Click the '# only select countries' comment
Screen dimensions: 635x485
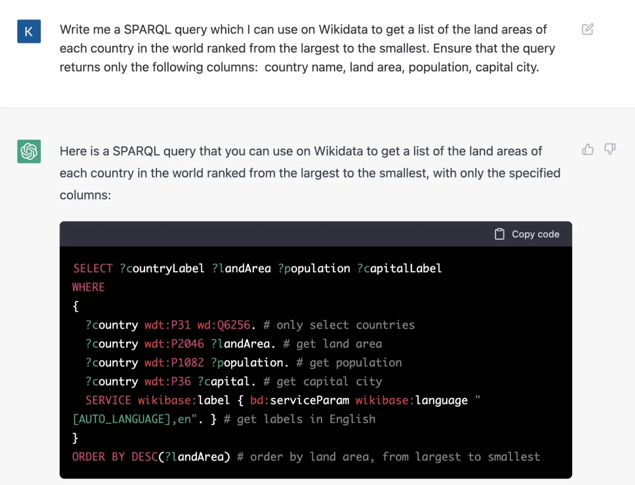click(339, 325)
